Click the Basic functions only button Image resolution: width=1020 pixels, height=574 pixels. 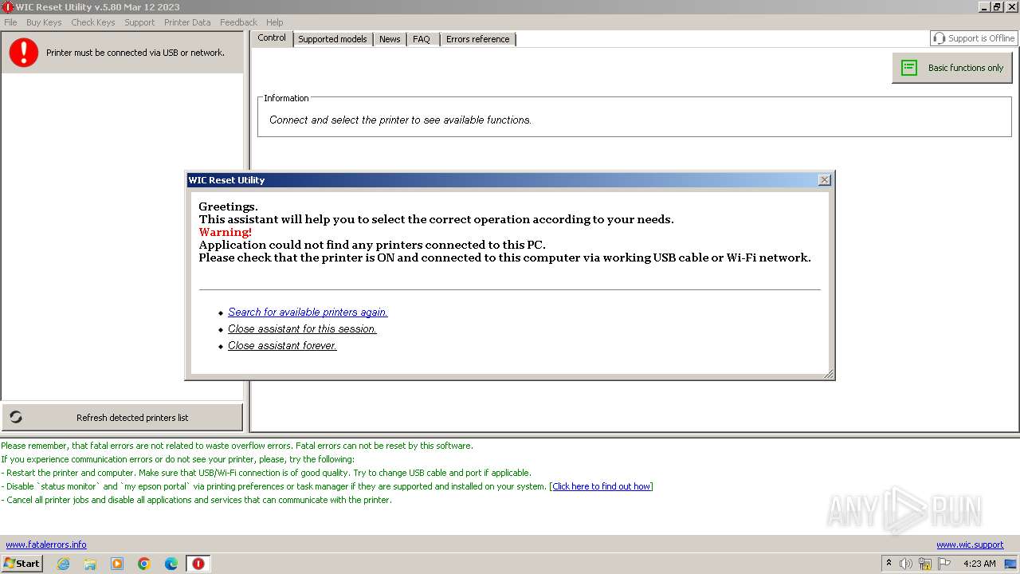(x=952, y=68)
